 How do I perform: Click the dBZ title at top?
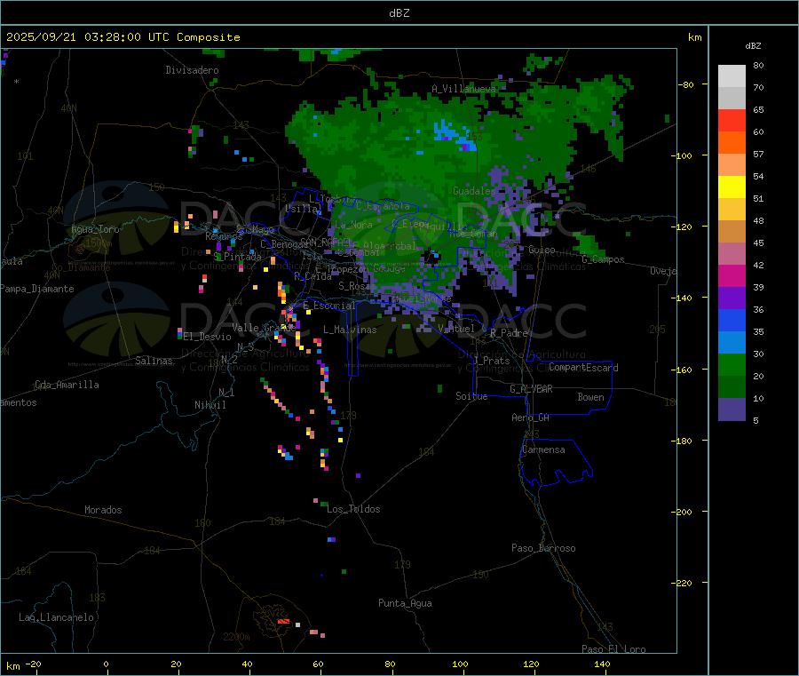[399, 13]
